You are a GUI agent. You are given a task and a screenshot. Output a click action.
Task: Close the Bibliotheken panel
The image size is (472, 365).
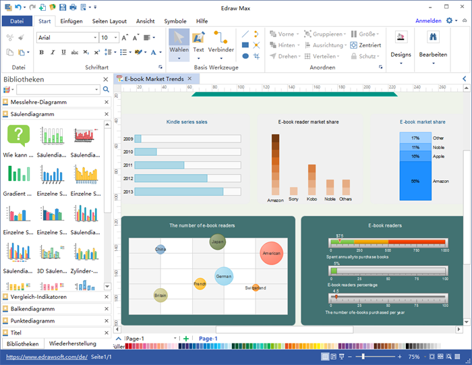click(x=106, y=79)
